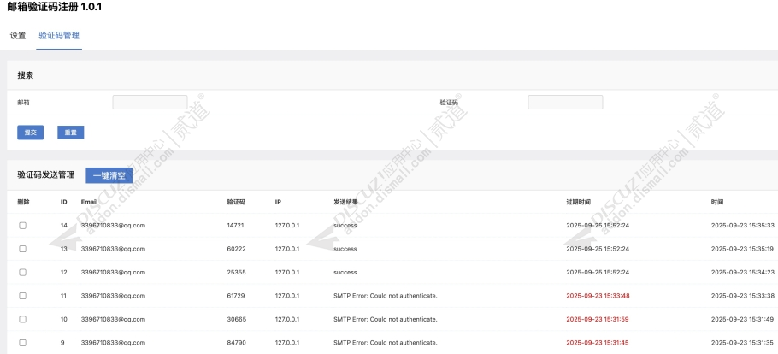The width and height of the screenshot is (778, 354).
Task: Enable the delete checkbox for ID 11
Action: (23, 296)
